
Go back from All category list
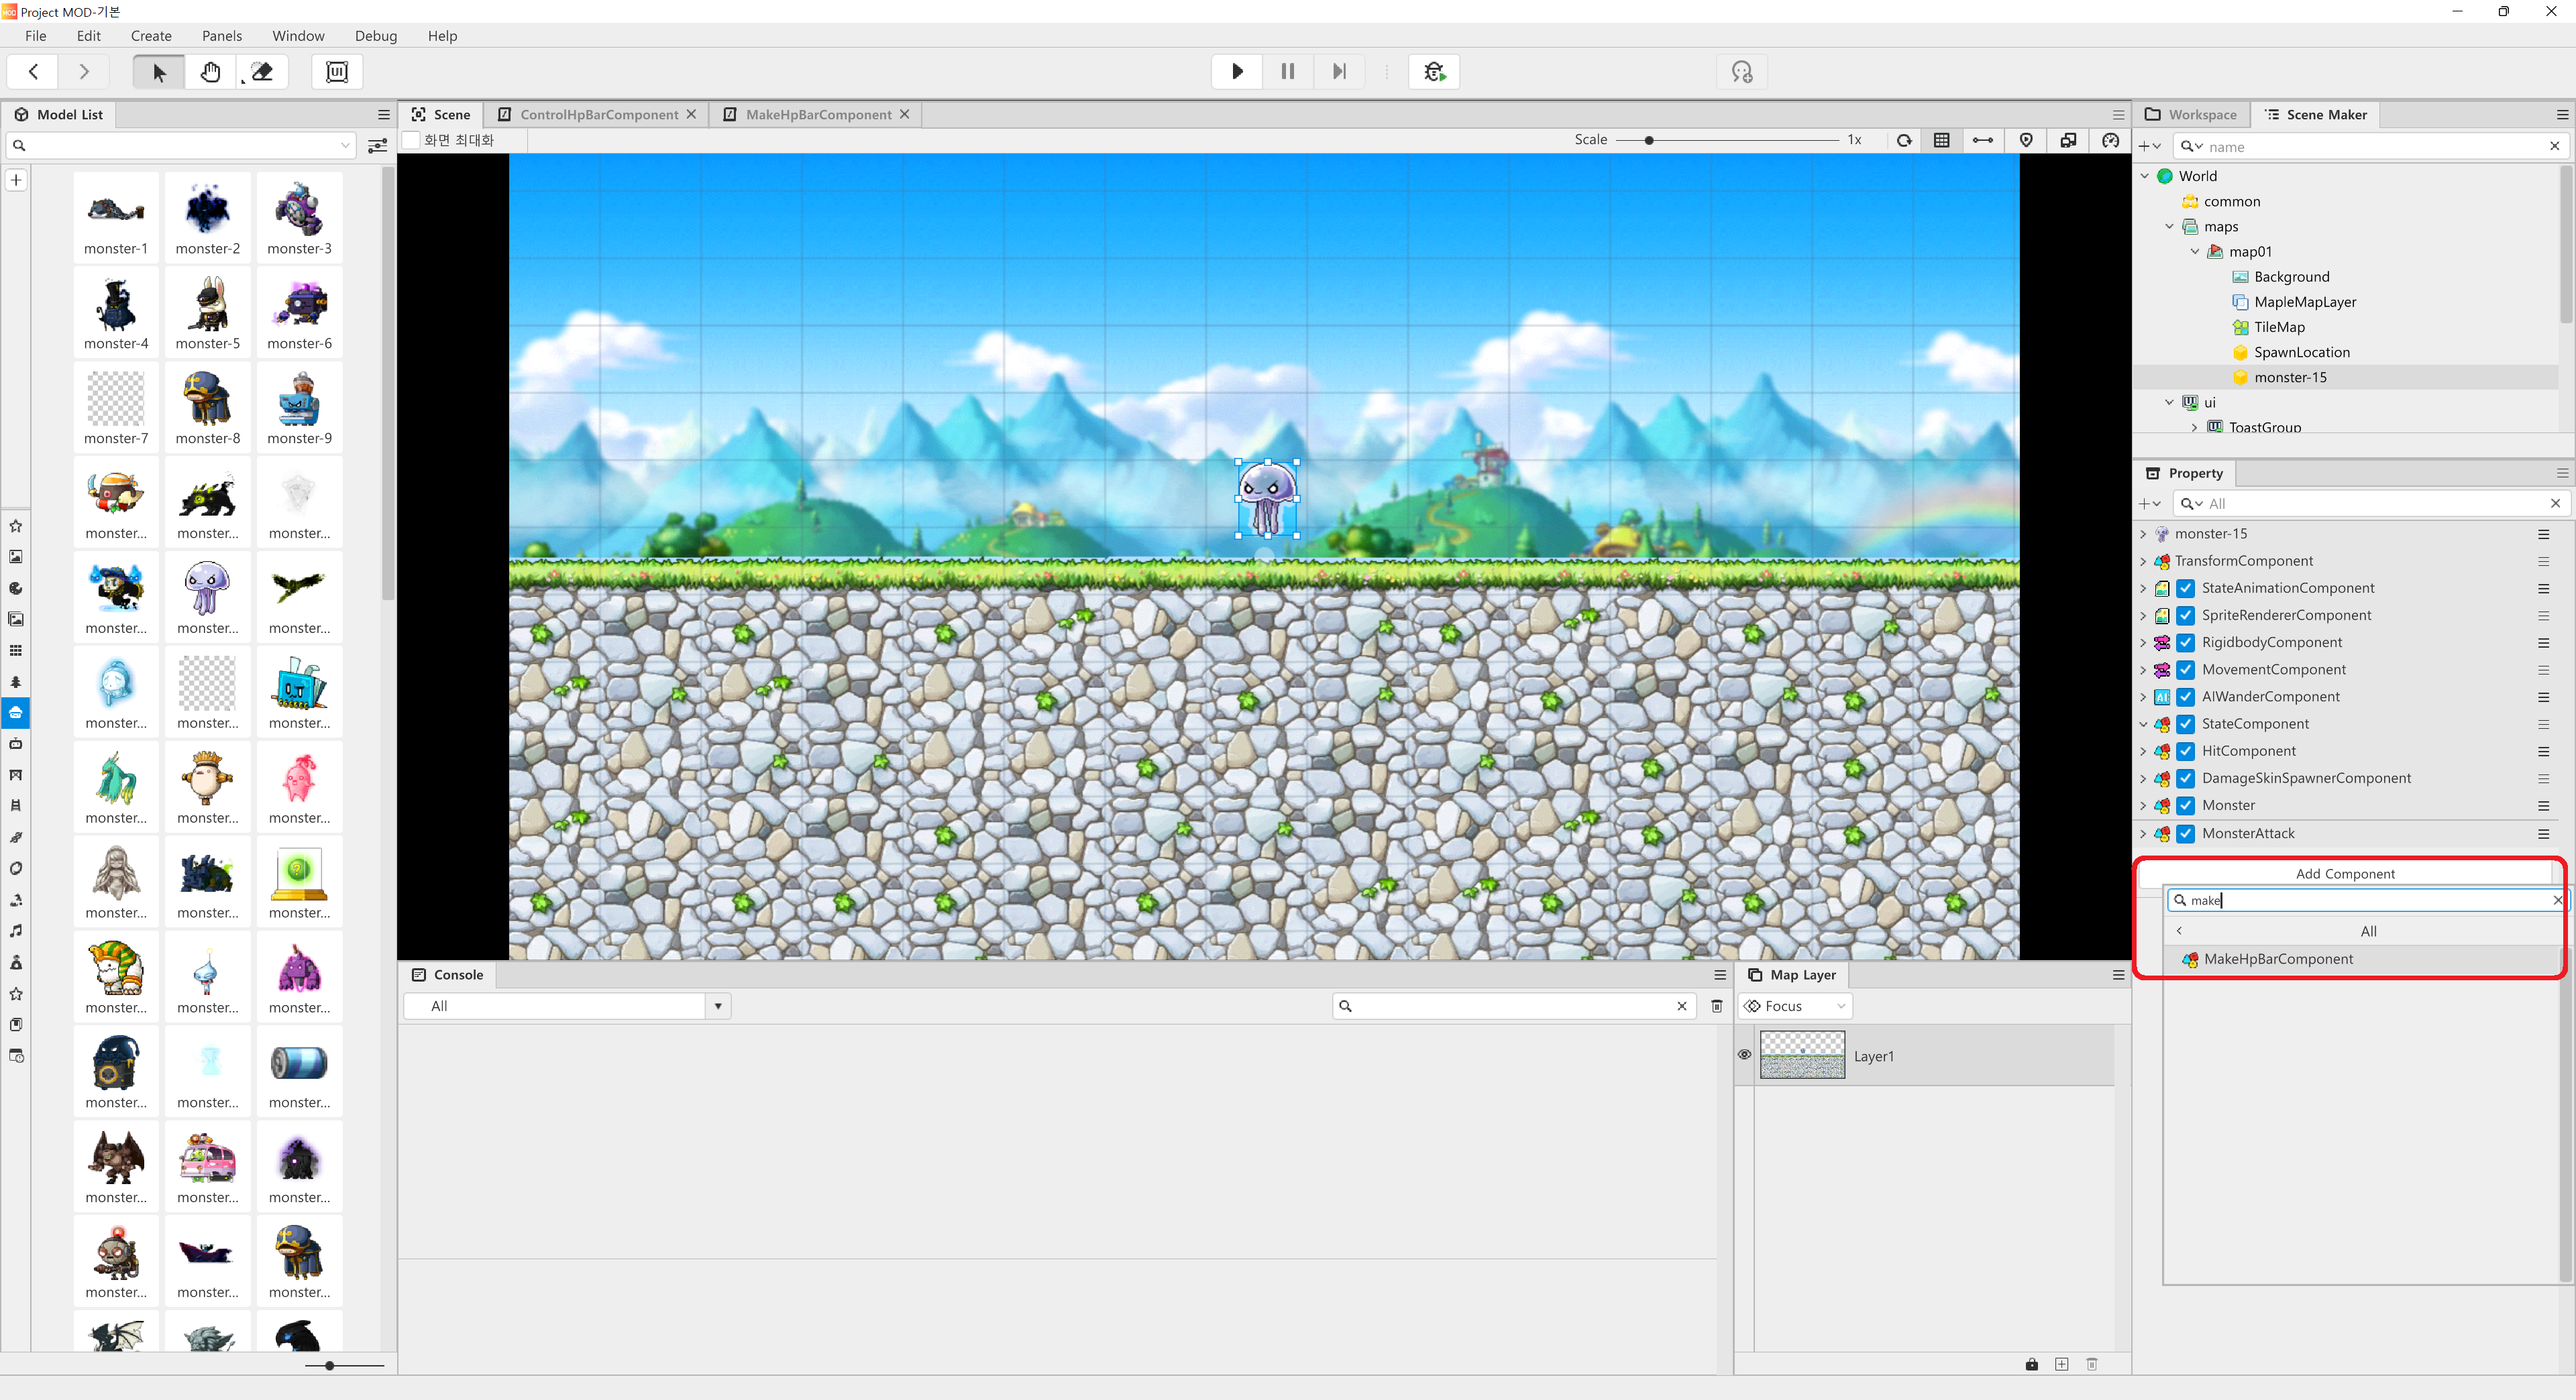click(x=2179, y=931)
